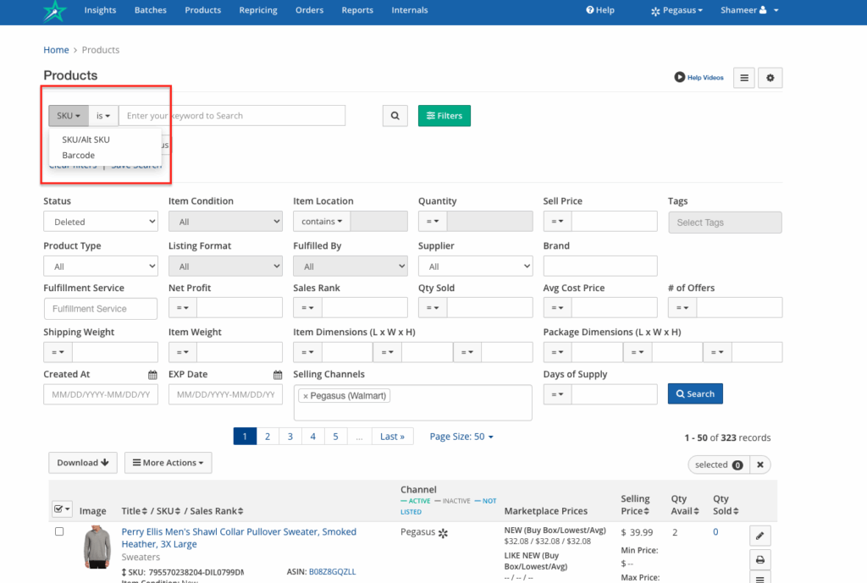Expand the Page Size: 50 dropdown
867x583 pixels.
tap(461, 437)
